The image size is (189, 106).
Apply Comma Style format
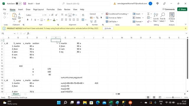tap(101, 18)
